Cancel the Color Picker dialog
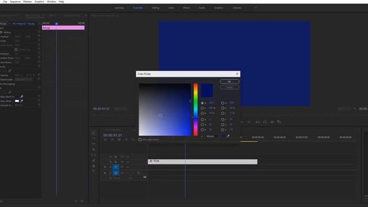The image size is (368, 207). (x=229, y=87)
